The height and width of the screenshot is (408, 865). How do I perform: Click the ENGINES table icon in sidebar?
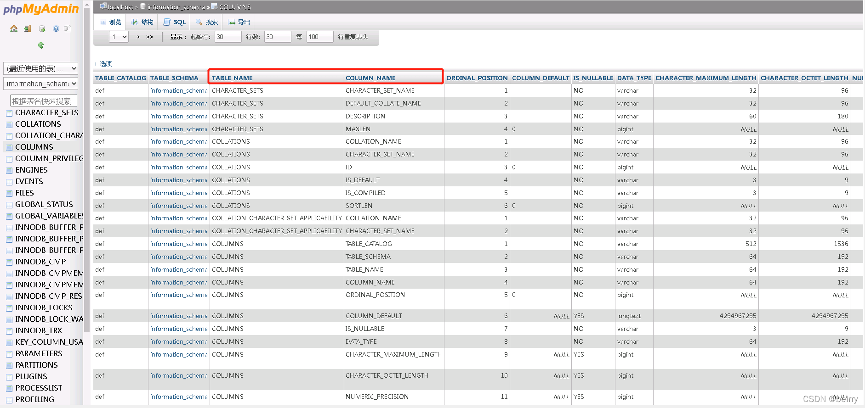[x=9, y=170]
